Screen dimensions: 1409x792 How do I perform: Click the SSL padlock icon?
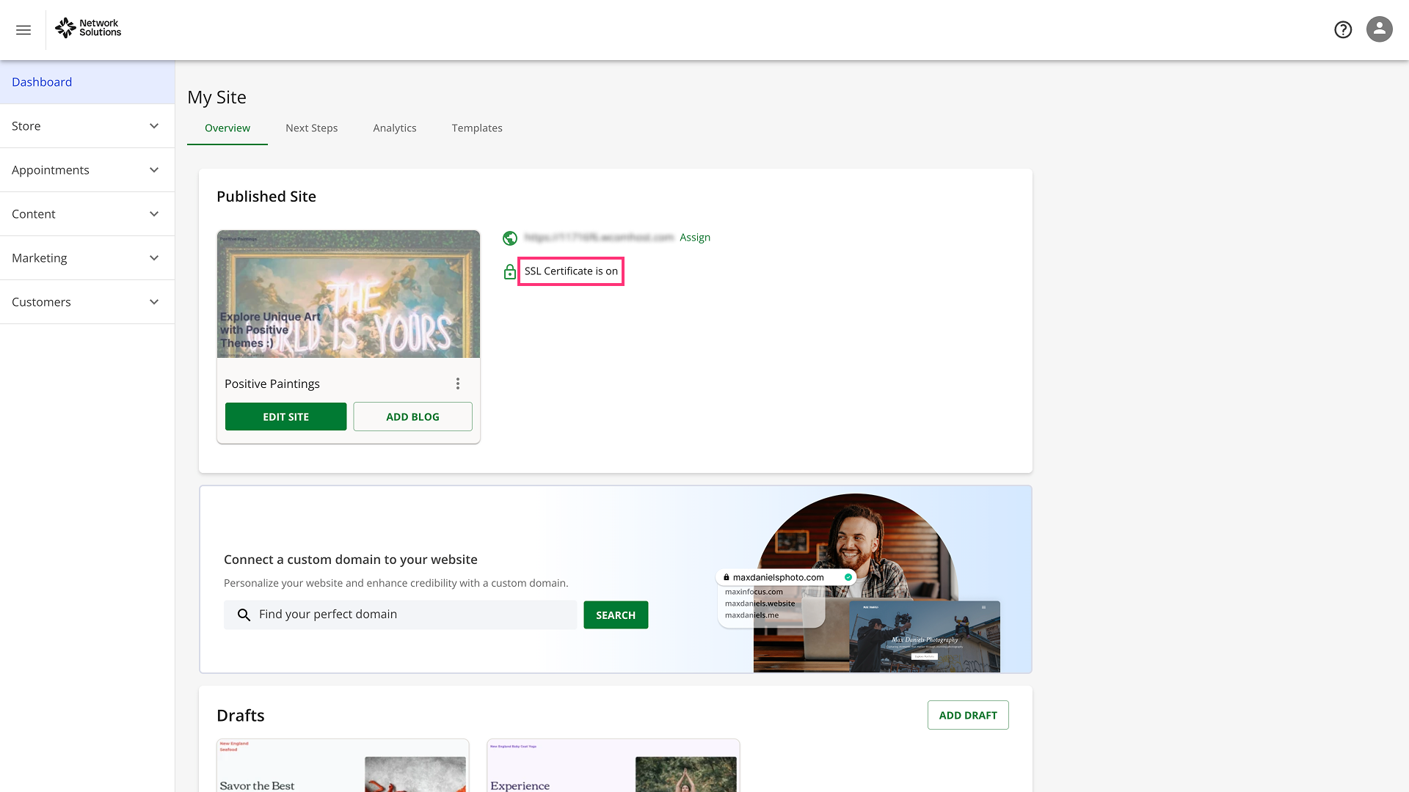510,272
